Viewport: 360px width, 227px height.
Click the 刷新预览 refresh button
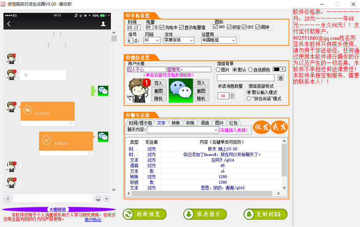coord(145,214)
